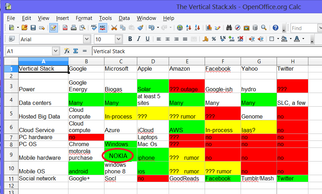
Task: Apply currency number format
Action: pyautogui.click(x=205, y=39)
